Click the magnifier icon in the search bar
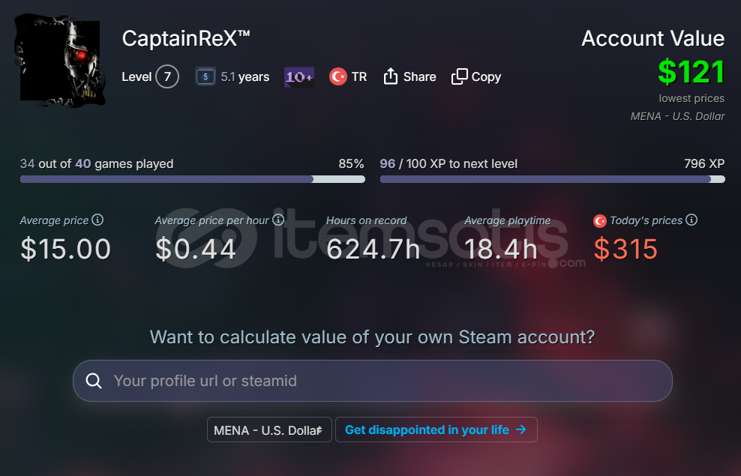 94,381
